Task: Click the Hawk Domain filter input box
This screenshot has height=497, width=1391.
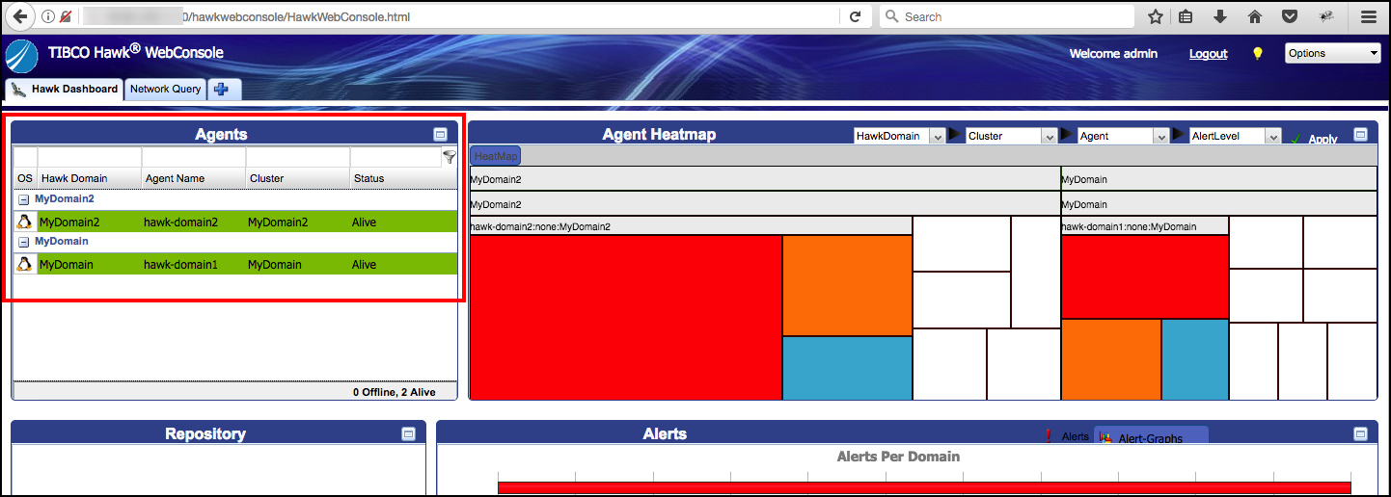Action: pos(90,156)
